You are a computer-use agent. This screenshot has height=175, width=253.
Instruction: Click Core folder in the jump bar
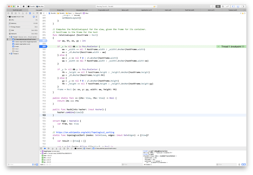point(69,14)
